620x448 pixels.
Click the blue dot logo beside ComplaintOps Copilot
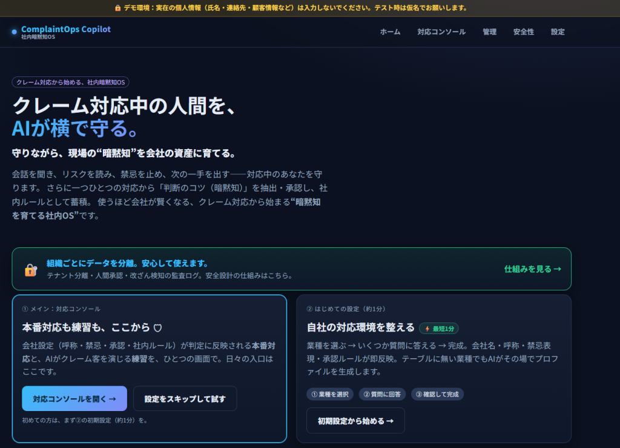pos(15,32)
